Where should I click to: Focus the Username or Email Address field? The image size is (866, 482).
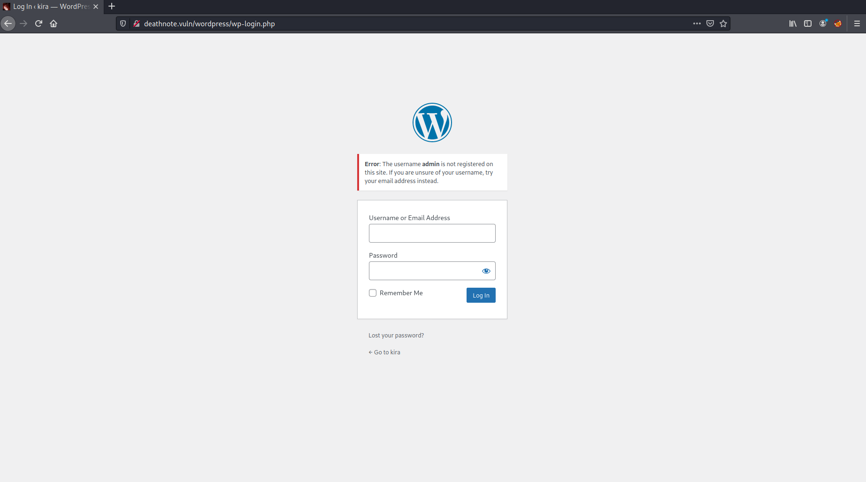[432, 233]
